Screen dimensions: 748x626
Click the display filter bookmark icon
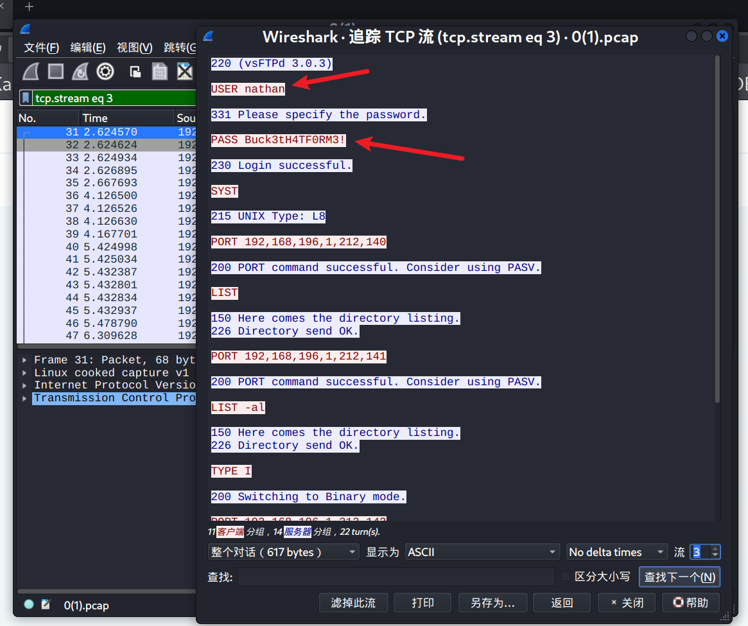(26, 98)
